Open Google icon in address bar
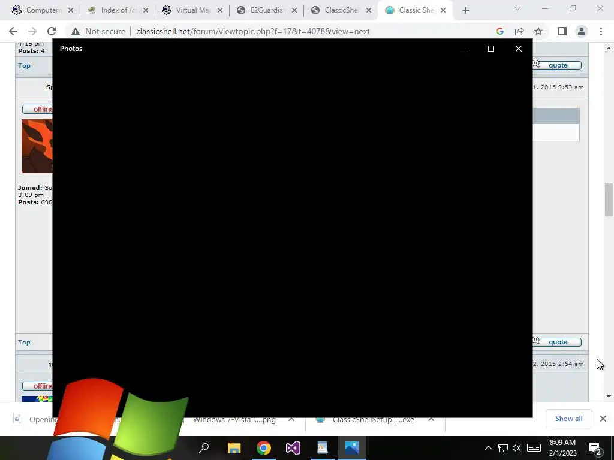 tap(499, 31)
